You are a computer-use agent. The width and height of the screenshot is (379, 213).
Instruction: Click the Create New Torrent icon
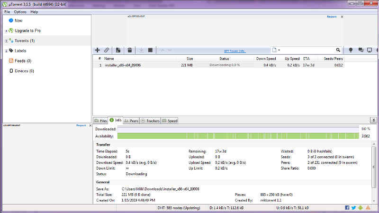[118, 50]
